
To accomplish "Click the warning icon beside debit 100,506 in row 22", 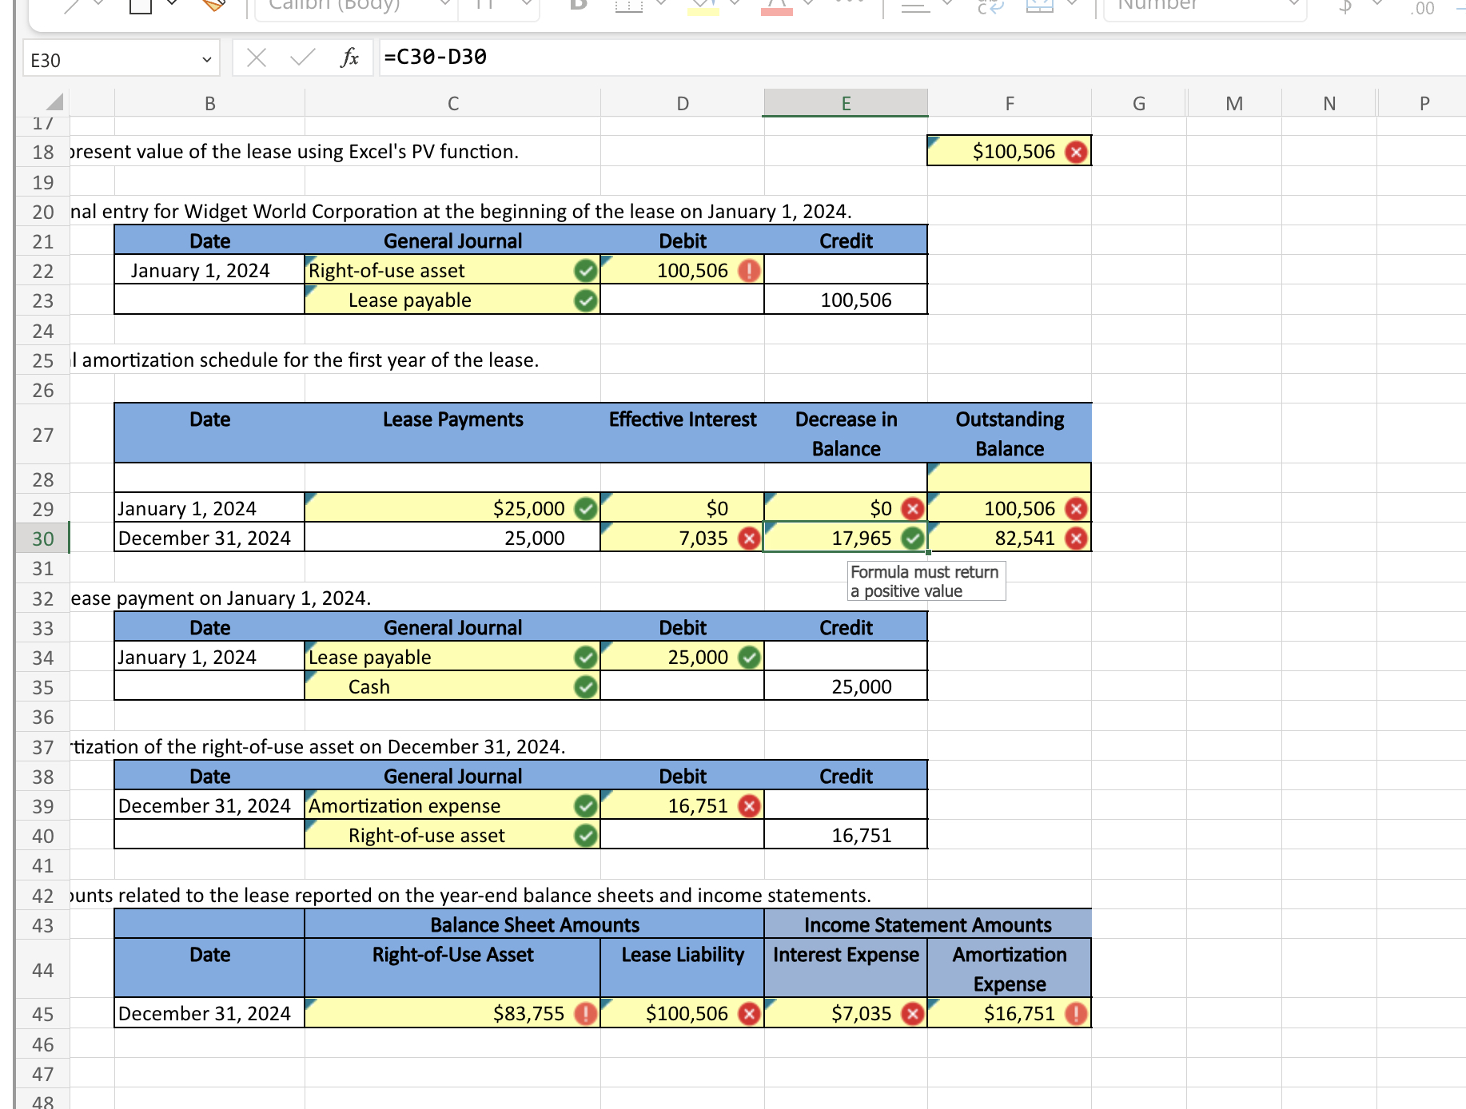I will coord(749,271).
